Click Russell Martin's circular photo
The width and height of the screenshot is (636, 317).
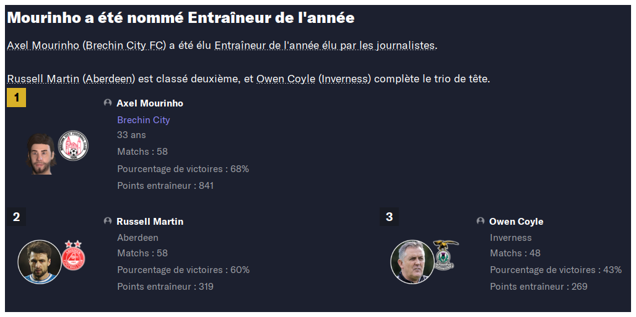click(x=40, y=262)
